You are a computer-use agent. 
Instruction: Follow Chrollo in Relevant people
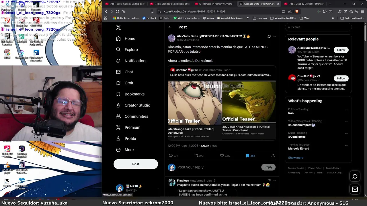(x=341, y=78)
